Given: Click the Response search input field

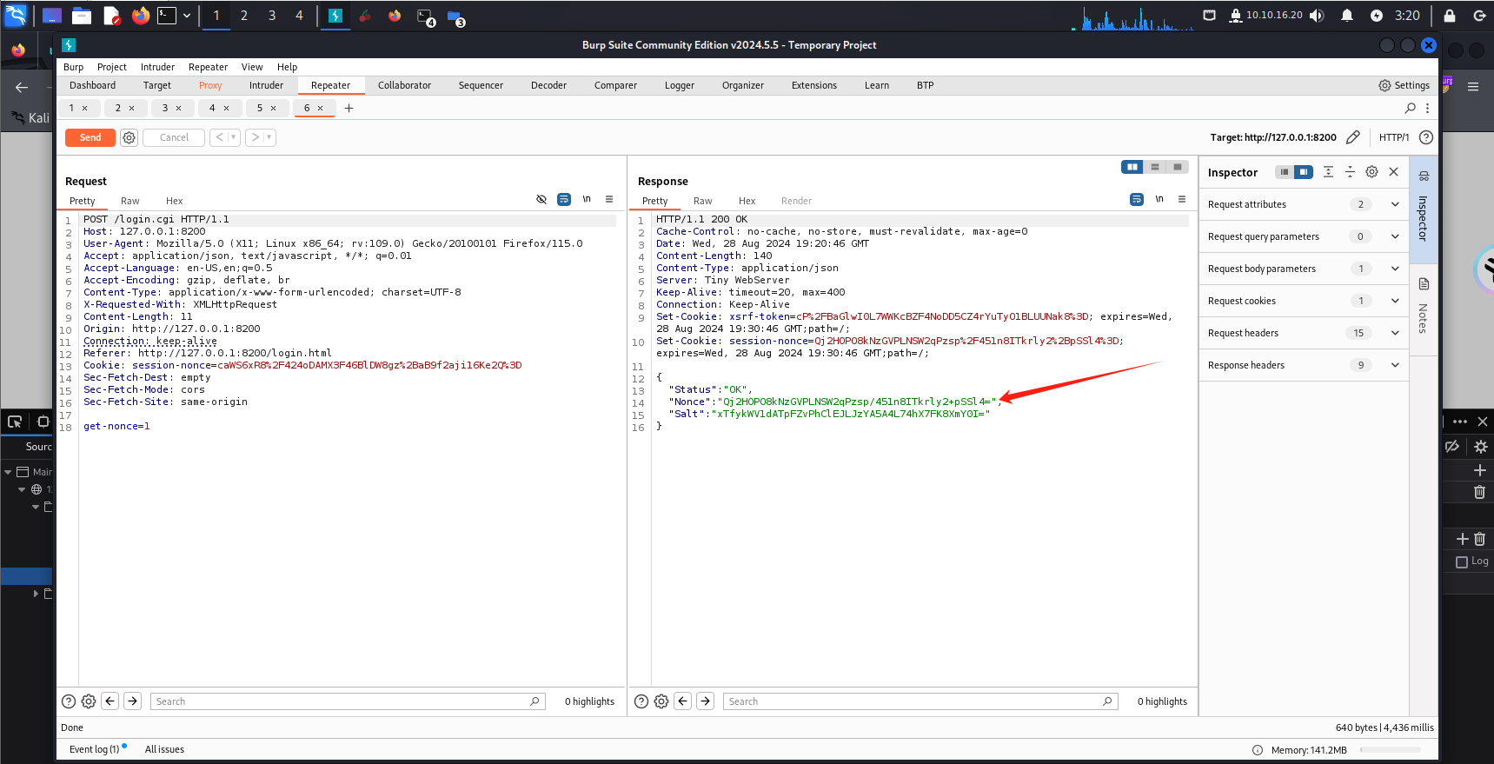Looking at the screenshot, I should 913,701.
